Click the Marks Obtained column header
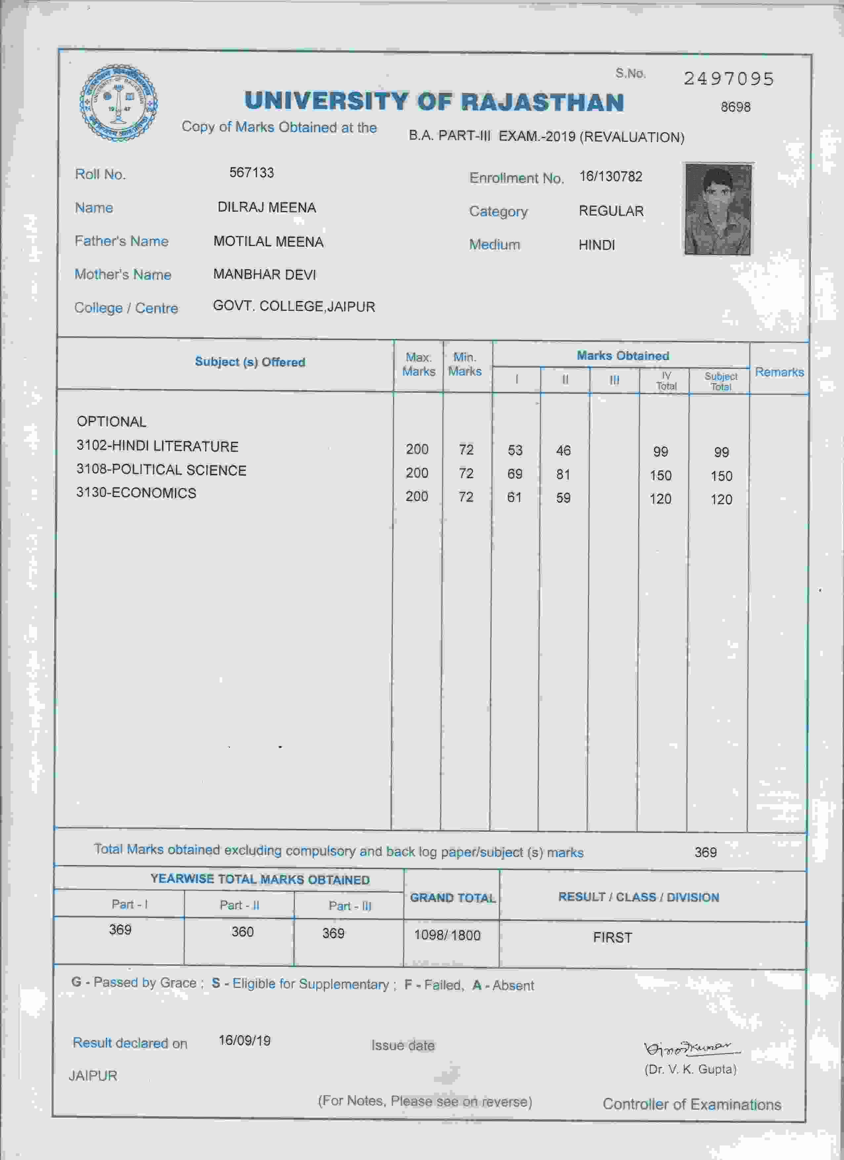 click(x=622, y=355)
